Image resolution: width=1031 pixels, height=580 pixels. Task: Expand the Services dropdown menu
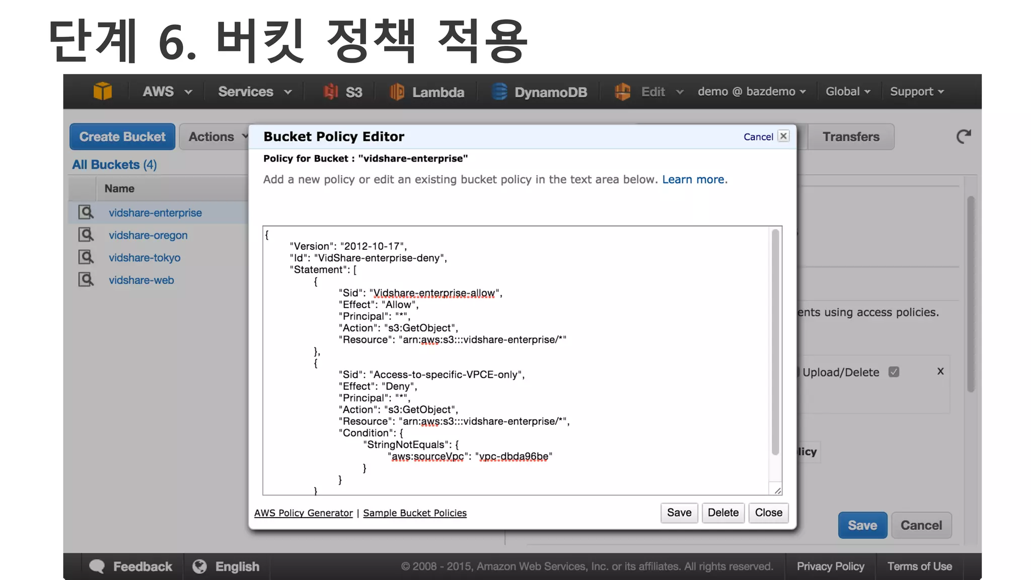[x=255, y=92]
